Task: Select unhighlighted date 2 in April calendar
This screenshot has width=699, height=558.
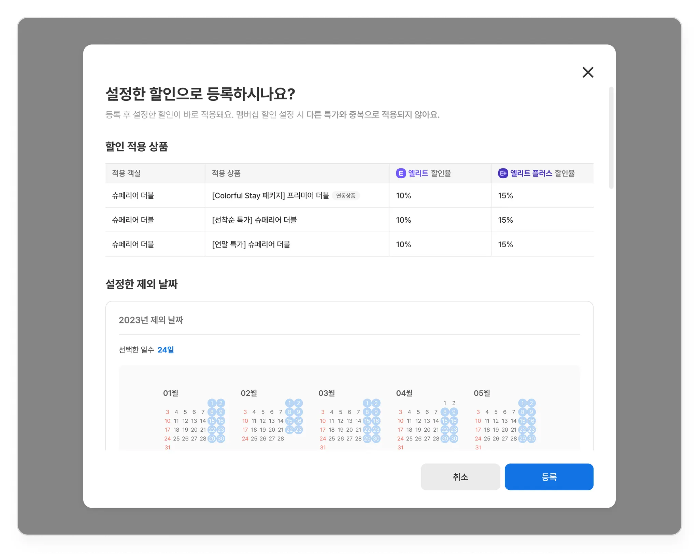Action: (454, 403)
